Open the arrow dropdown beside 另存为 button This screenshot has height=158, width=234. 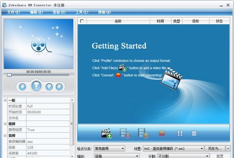coord(228,149)
